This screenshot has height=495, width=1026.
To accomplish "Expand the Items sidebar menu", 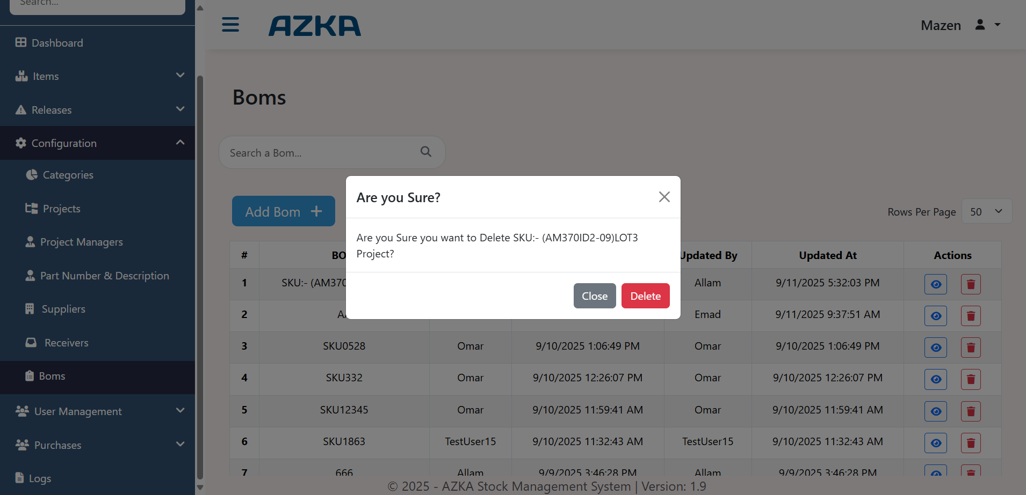I will click(x=97, y=76).
